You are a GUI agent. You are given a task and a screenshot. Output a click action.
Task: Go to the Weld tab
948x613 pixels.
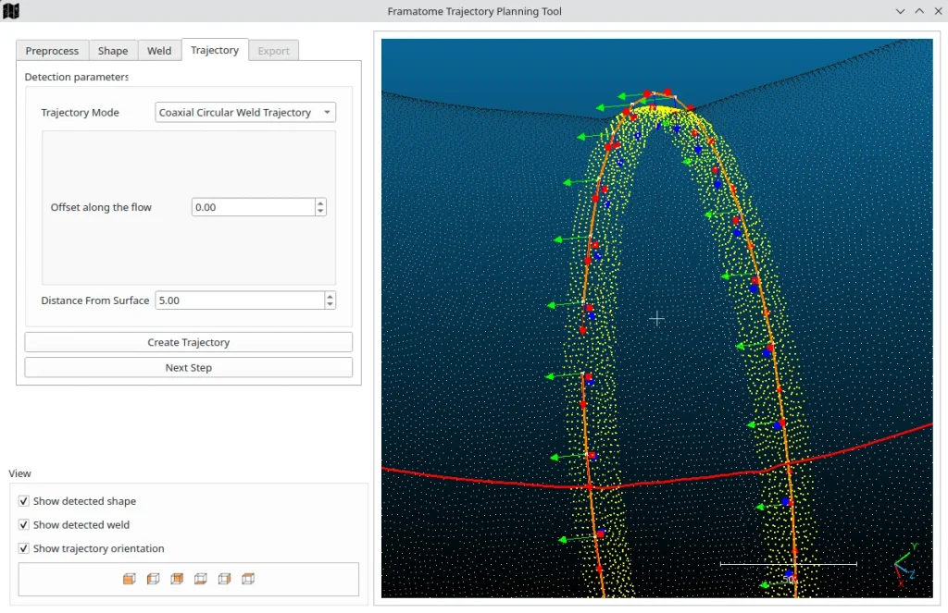(159, 51)
